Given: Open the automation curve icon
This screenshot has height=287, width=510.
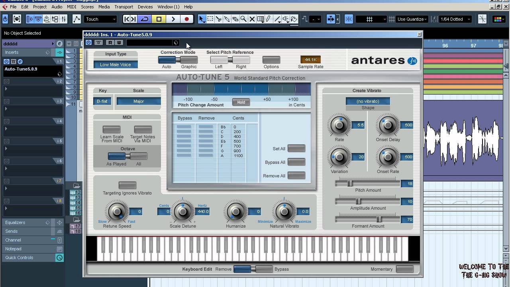Looking at the screenshot, I should tap(76, 19).
